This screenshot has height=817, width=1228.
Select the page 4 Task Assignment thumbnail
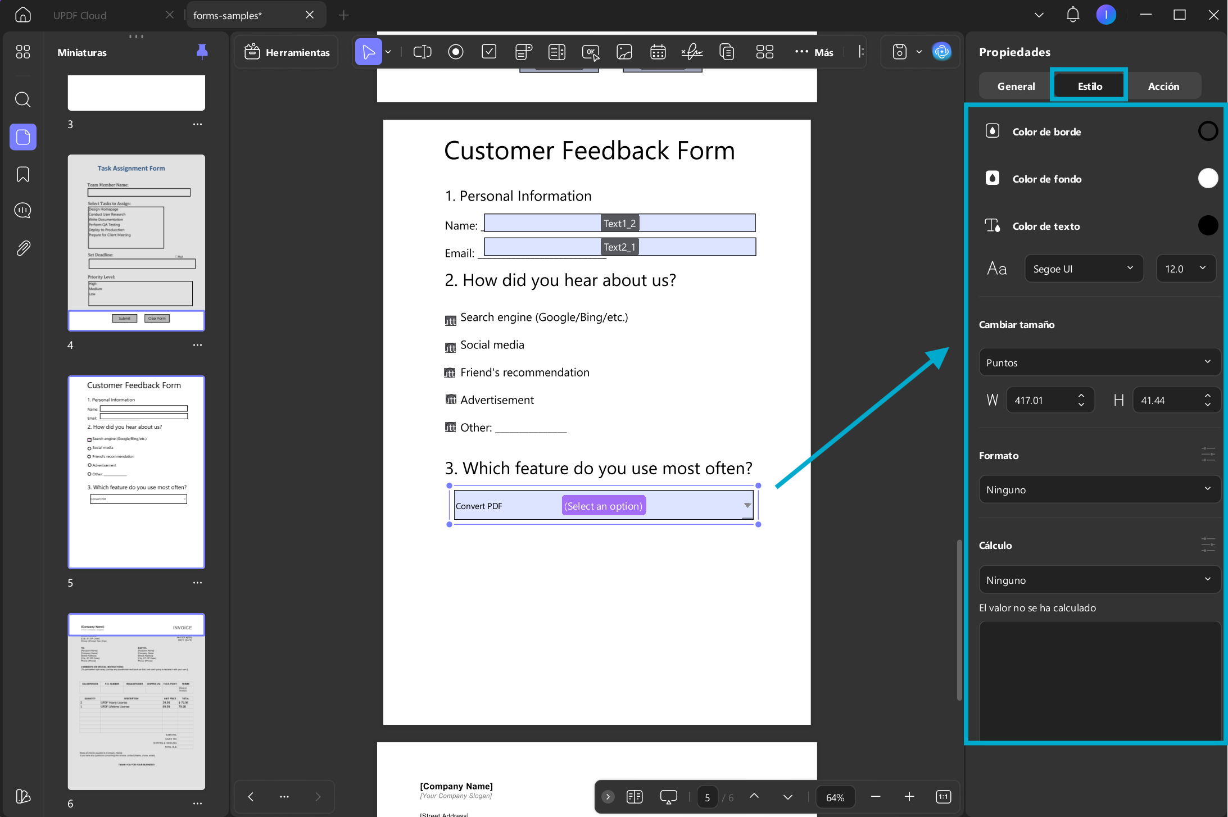(137, 243)
